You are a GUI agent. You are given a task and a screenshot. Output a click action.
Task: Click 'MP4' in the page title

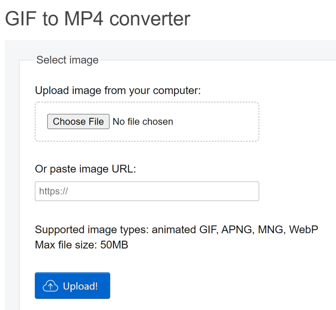click(84, 19)
